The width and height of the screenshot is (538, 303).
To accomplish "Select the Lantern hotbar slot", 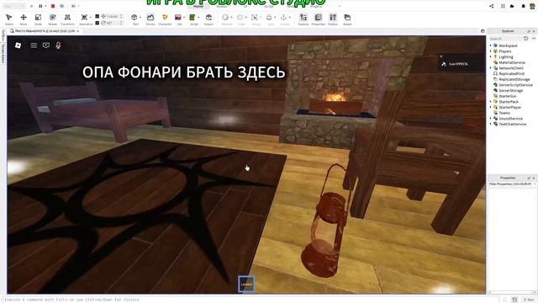I will coord(246,284).
